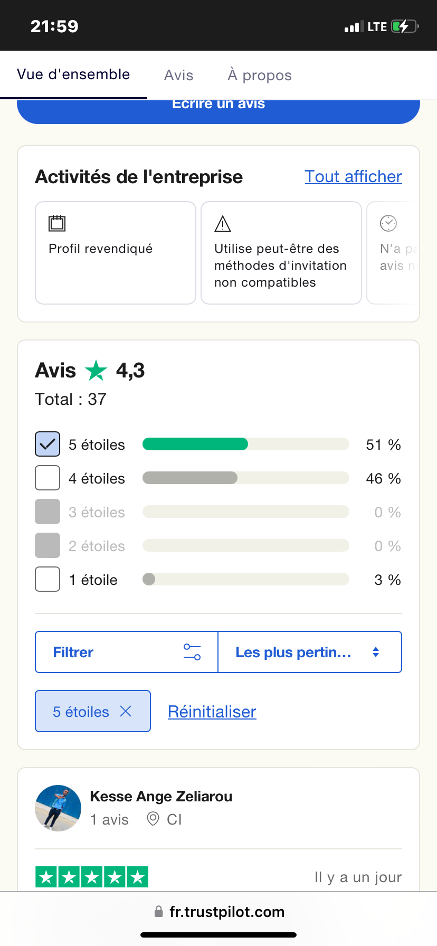Click the Tout afficher link

click(x=353, y=176)
